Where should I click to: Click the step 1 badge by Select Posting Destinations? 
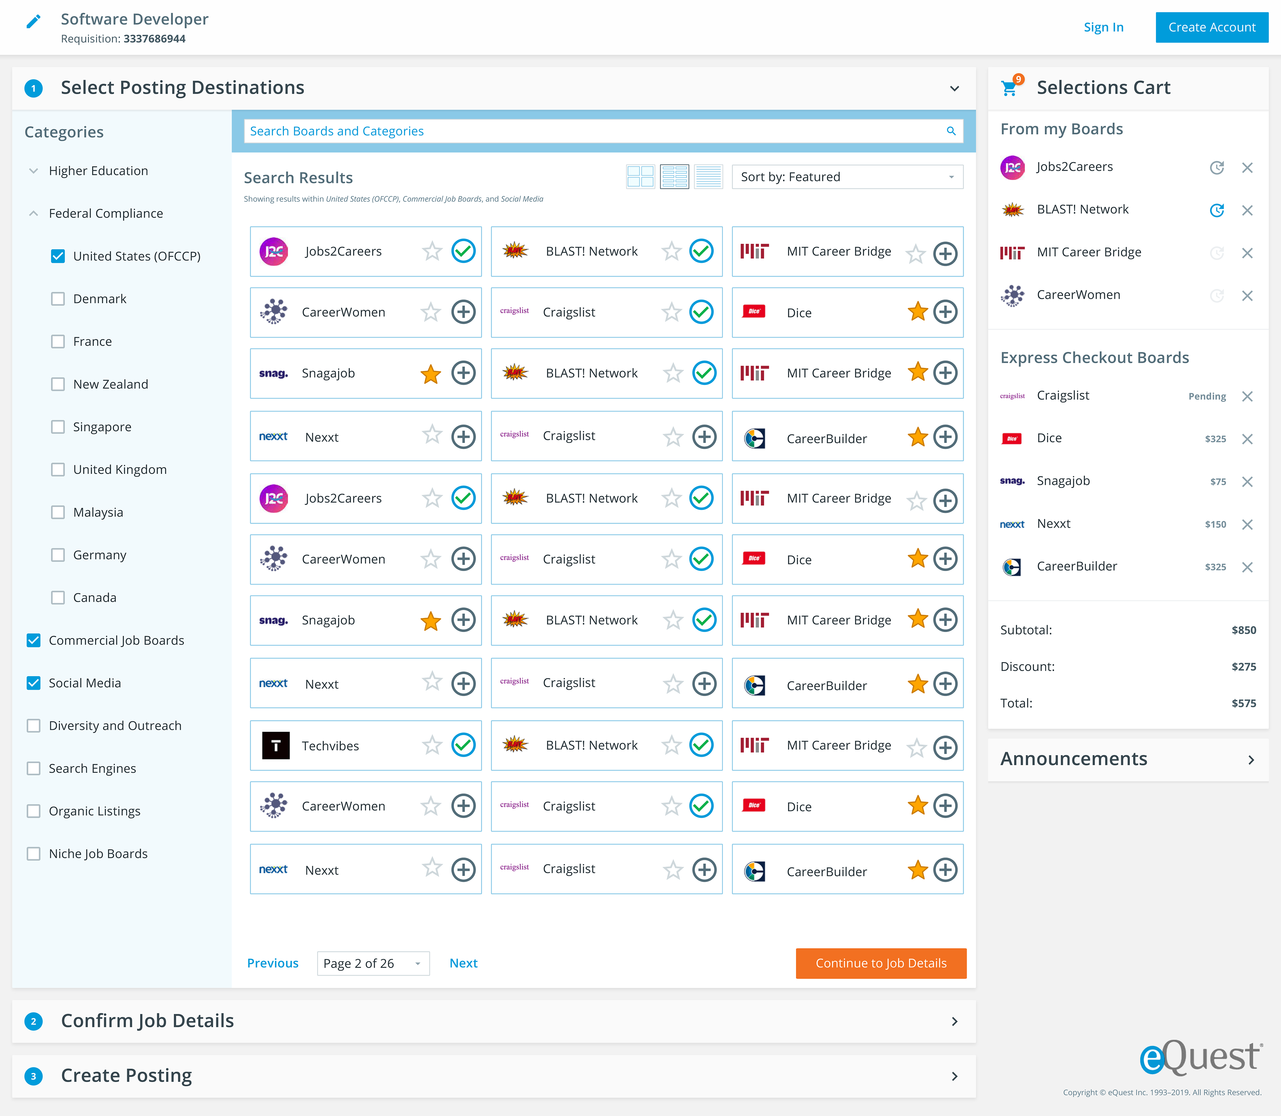tap(34, 88)
